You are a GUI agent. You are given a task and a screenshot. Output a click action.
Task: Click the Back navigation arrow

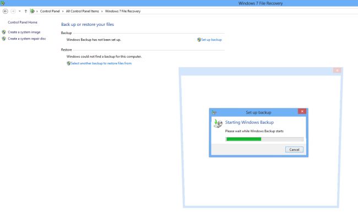[6, 11]
